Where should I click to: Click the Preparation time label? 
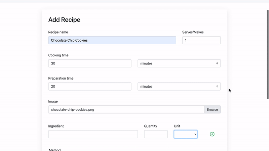(x=61, y=78)
